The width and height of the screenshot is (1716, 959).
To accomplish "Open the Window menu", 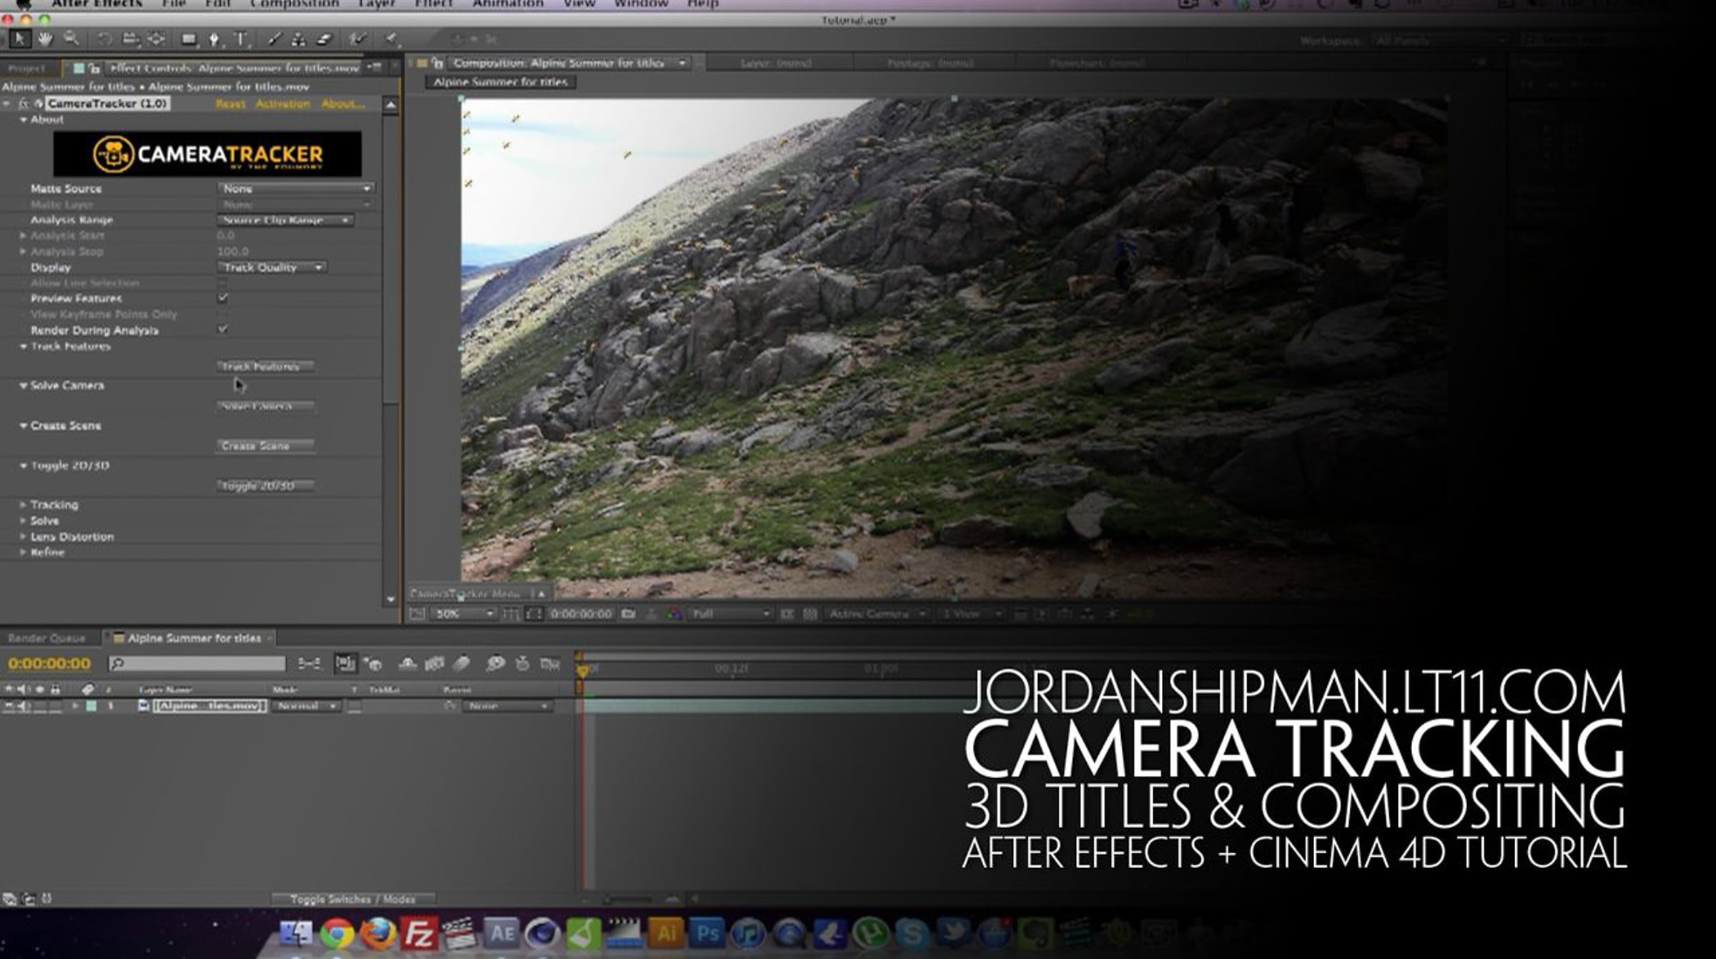I will point(641,4).
